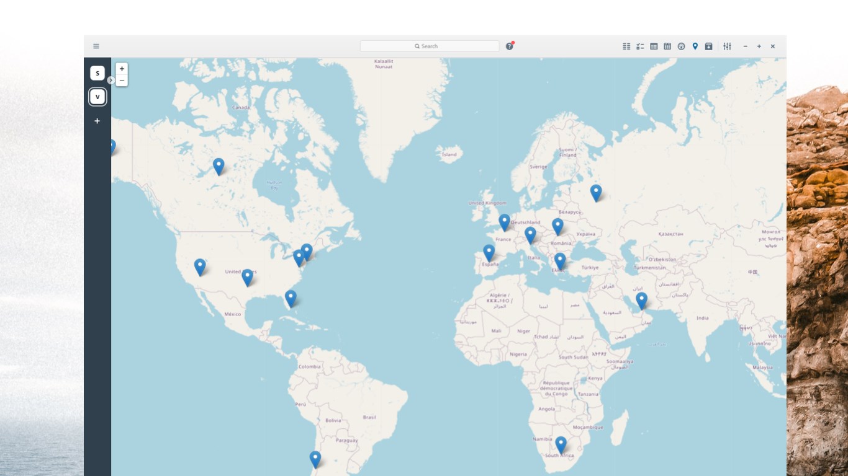Open the calendar view

(x=667, y=46)
